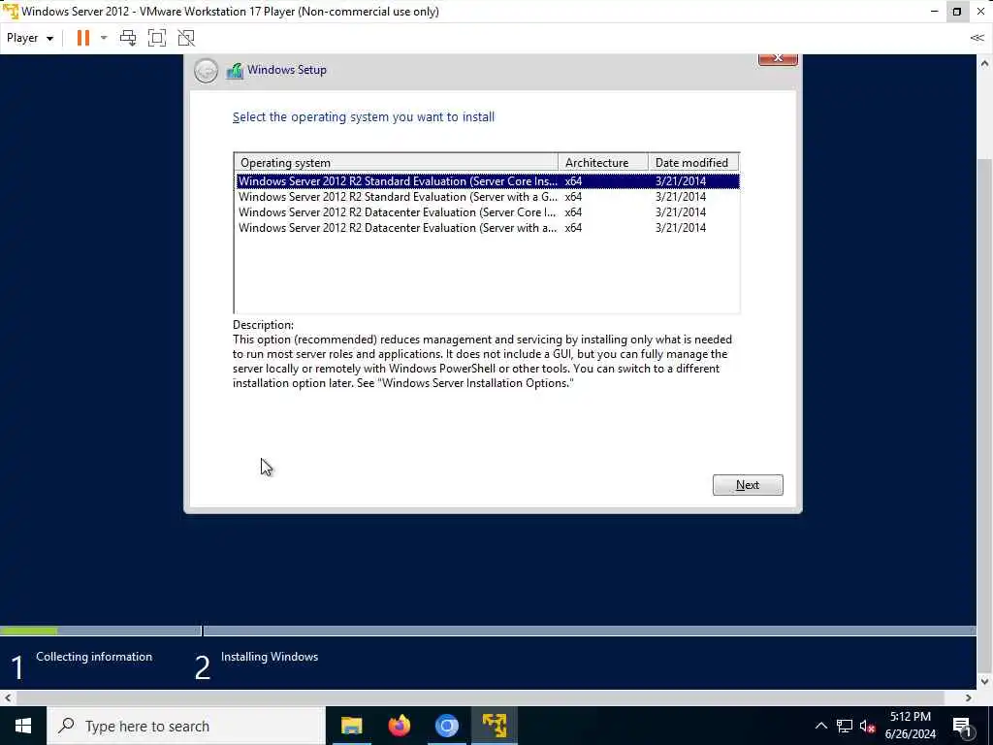993x745 pixels.
Task: Click the Installing Windows step label
Action: tap(270, 657)
